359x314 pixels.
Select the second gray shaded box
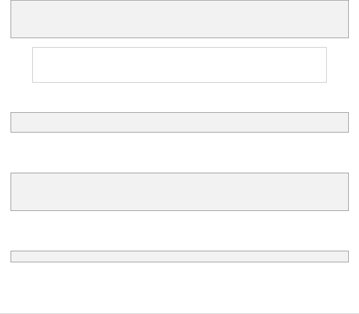click(x=179, y=122)
